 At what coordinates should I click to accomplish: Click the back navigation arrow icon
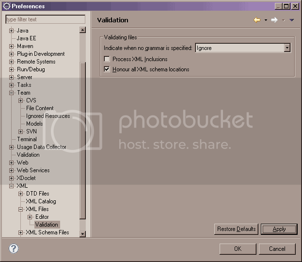257,20
